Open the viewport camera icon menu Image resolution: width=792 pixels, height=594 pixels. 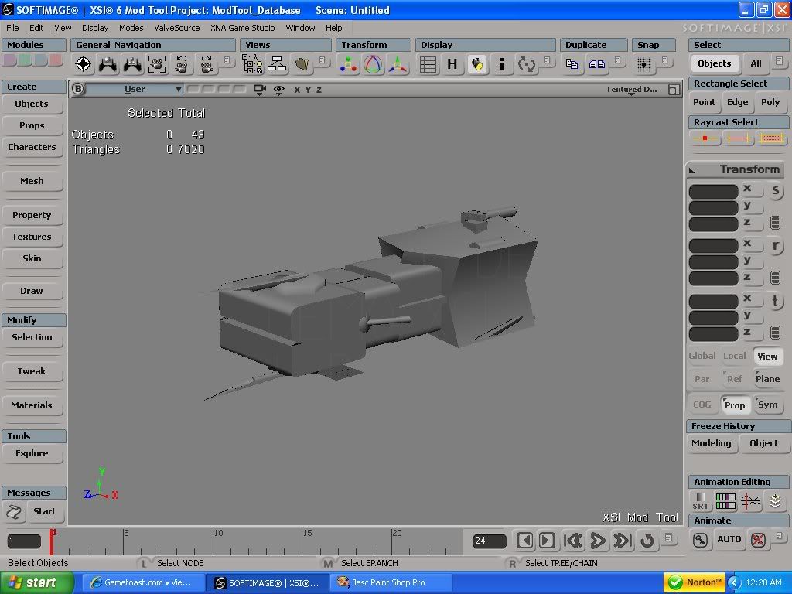[260, 90]
